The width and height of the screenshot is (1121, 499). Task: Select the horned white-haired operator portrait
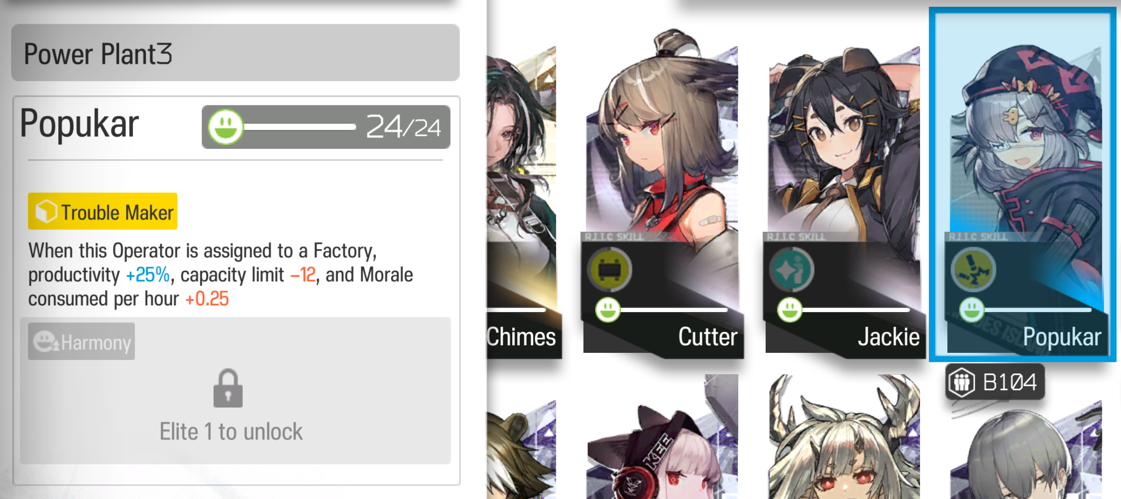(x=844, y=437)
